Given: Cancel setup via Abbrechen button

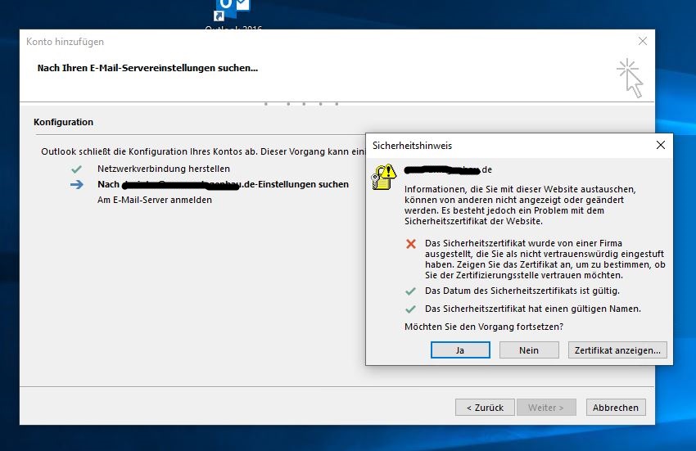Looking at the screenshot, I should click(616, 408).
